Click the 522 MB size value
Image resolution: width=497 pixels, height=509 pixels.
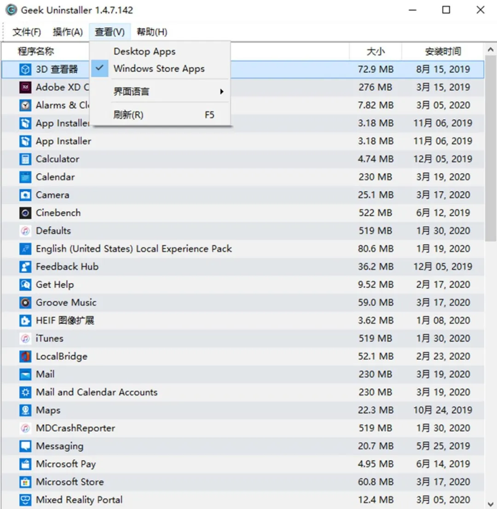376,213
